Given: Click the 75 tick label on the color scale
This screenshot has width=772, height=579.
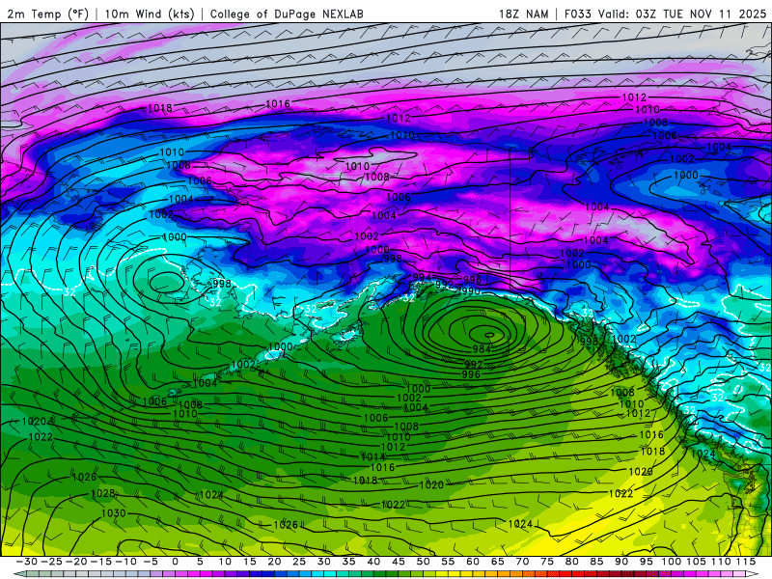Looking at the screenshot, I should (x=547, y=562).
